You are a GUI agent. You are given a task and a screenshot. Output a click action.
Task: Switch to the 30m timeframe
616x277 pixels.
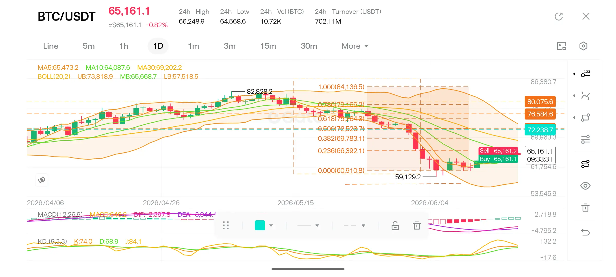coord(309,46)
